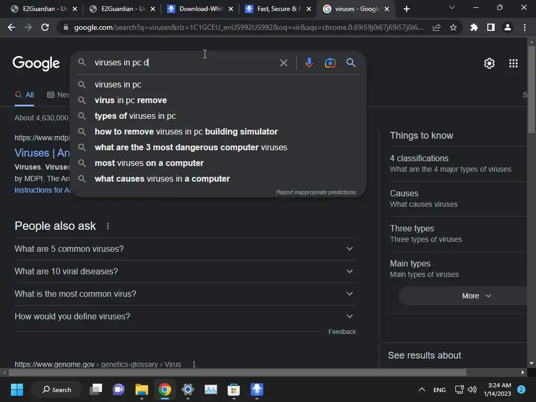Open the clock showing 3:24 AM
The height and width of the screenshot is (402, 536).
coord(498,389)
